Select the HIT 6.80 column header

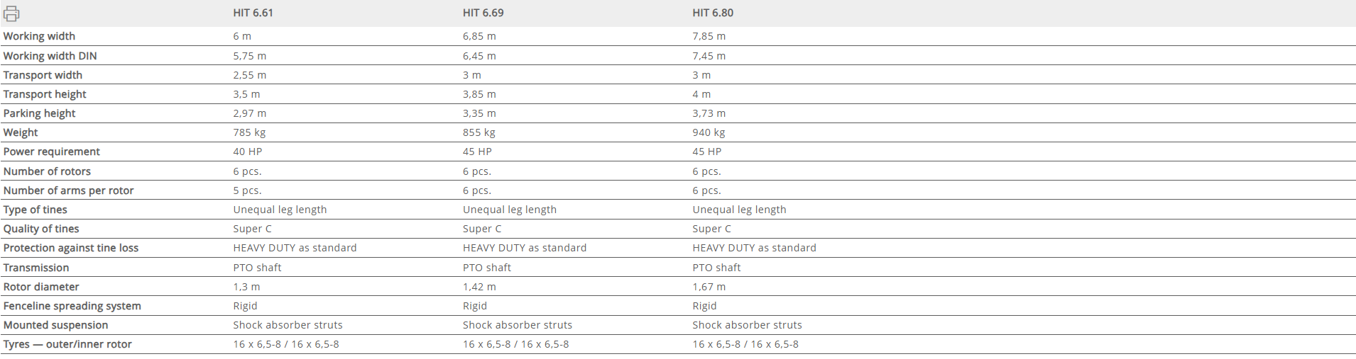pos(713,13)
